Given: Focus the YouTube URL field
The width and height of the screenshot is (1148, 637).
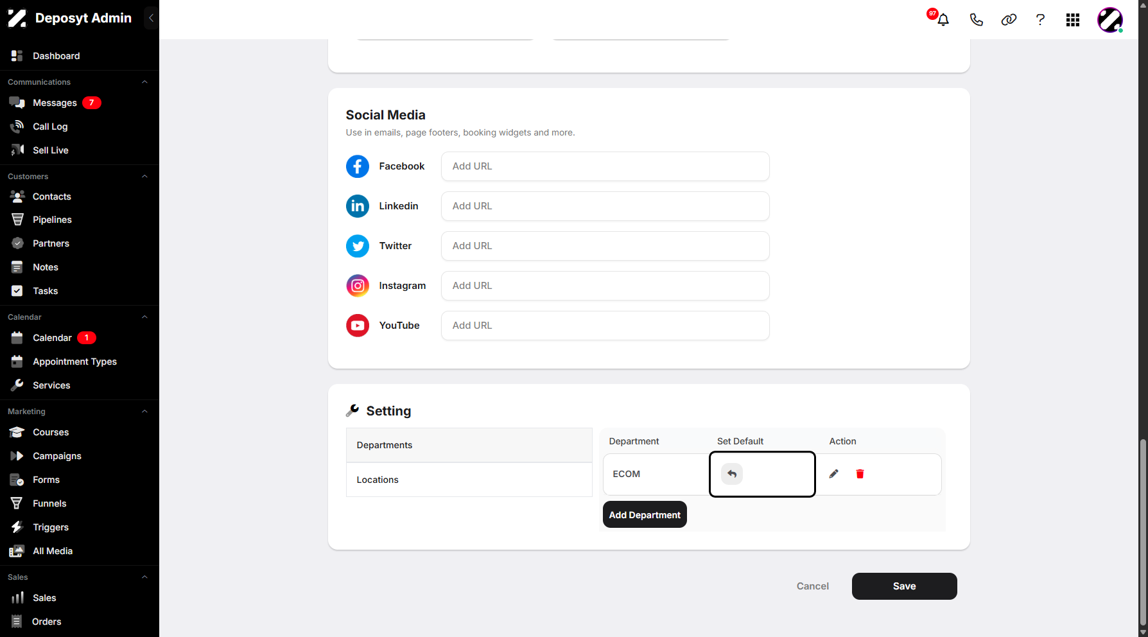Looking at the screenshot, I should pos(605,326).
